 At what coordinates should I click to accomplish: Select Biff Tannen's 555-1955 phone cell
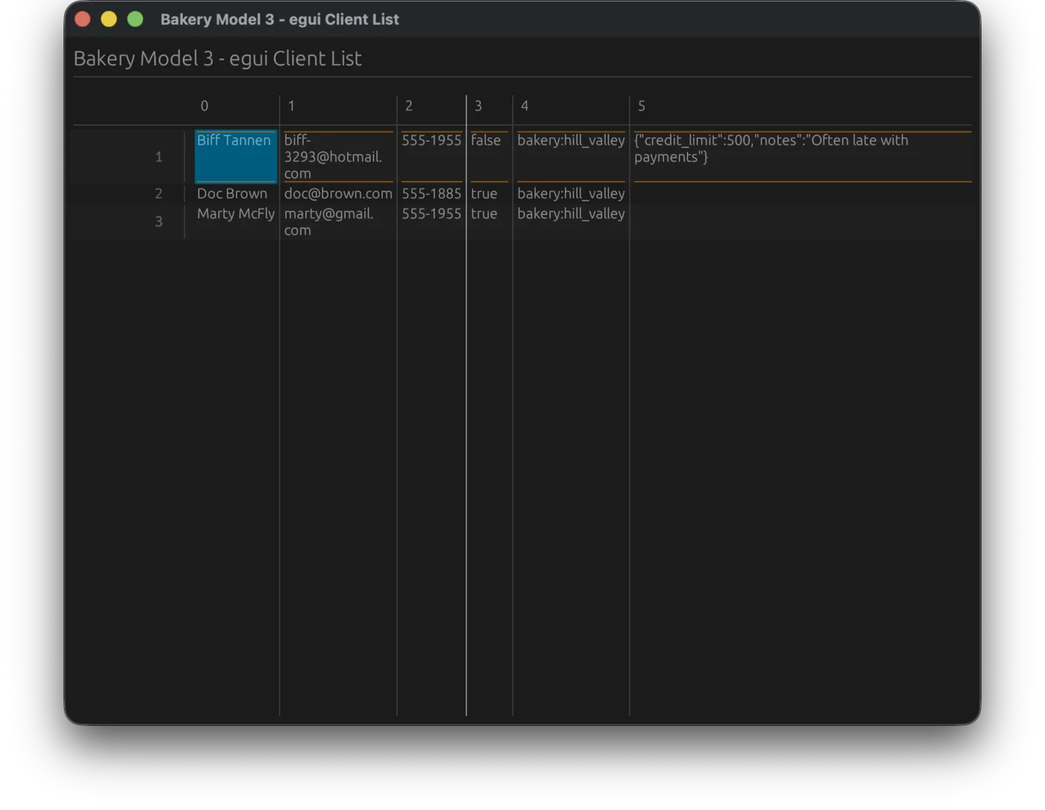tap(431, 157)
